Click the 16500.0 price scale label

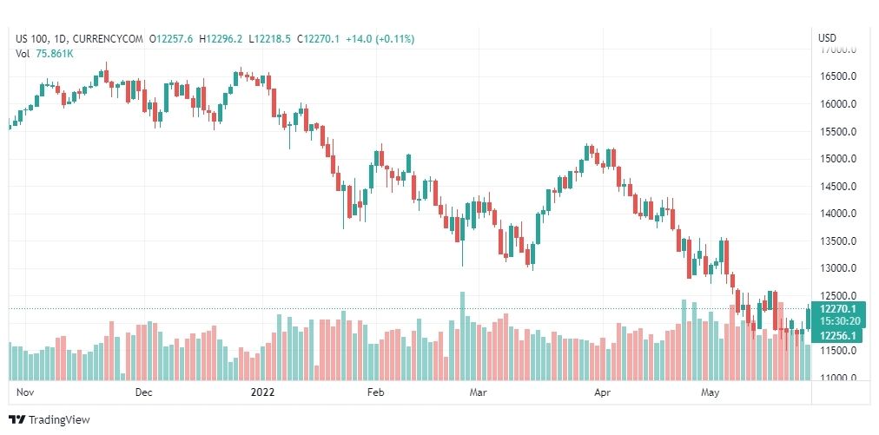[838, 76]
